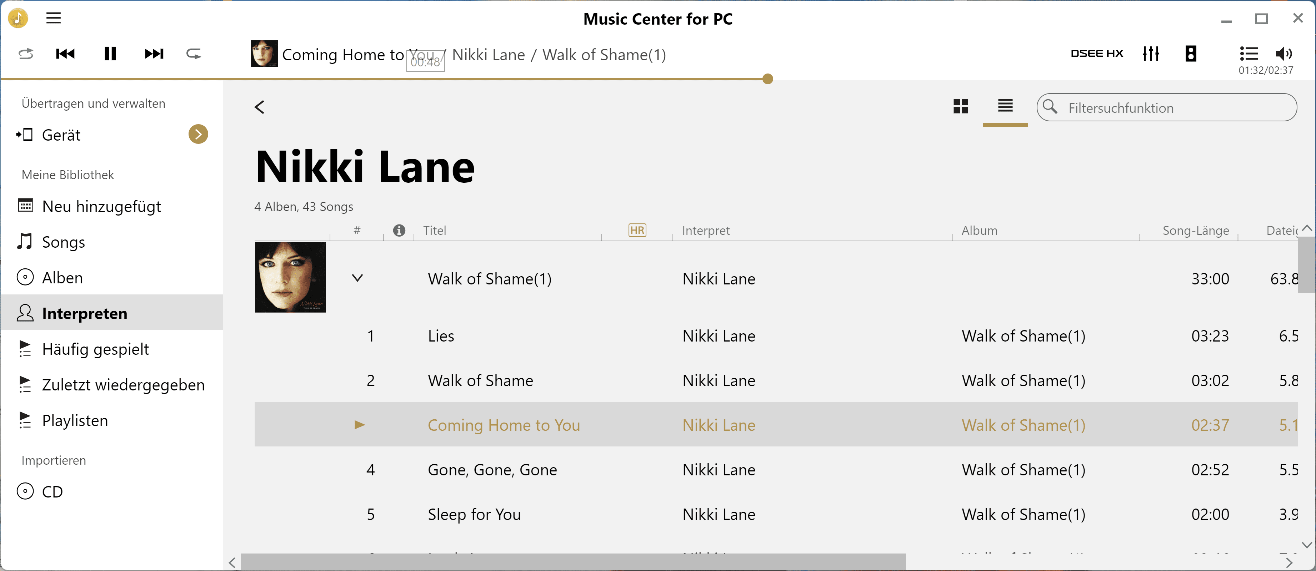Image resolution: width=1316 pixels, height=571 pixels.
Task: Expand the Gerät transfer arrow
Action: click(x=198, y=134)
